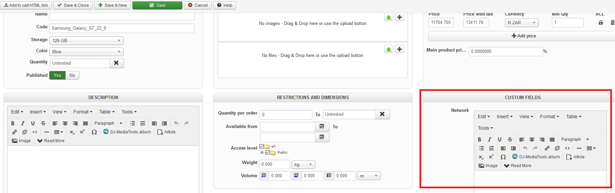The width and height of the screenshot is (615, 193).
Task: Click the source code icon in Network editor
Action: point(567,148)
